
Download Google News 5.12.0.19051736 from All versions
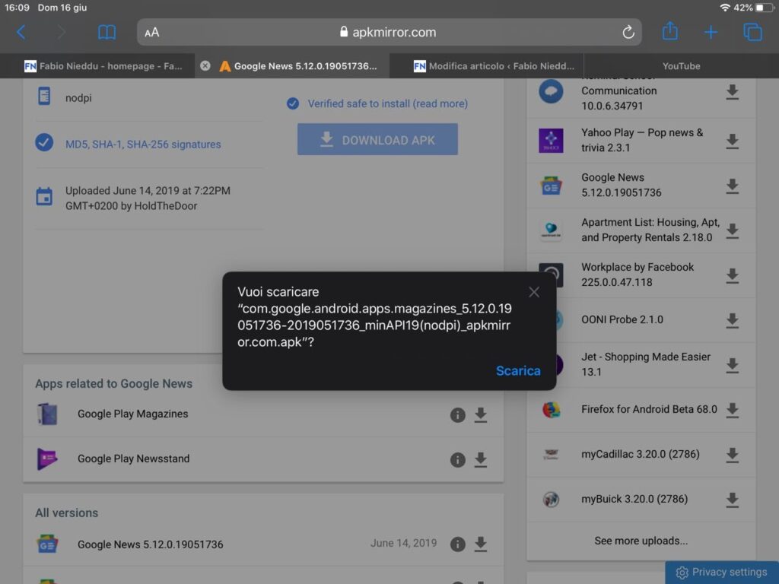coord(481,544)
